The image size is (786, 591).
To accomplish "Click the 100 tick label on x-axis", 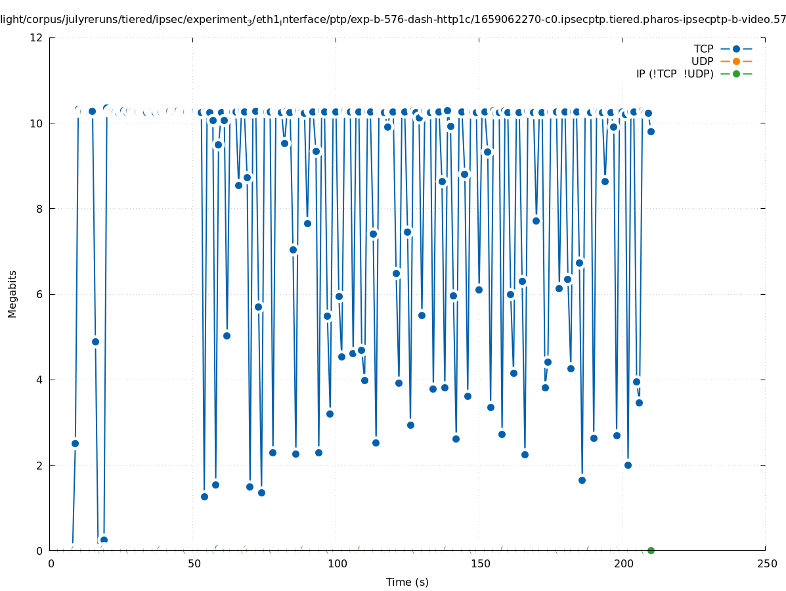I will point(336,563).
